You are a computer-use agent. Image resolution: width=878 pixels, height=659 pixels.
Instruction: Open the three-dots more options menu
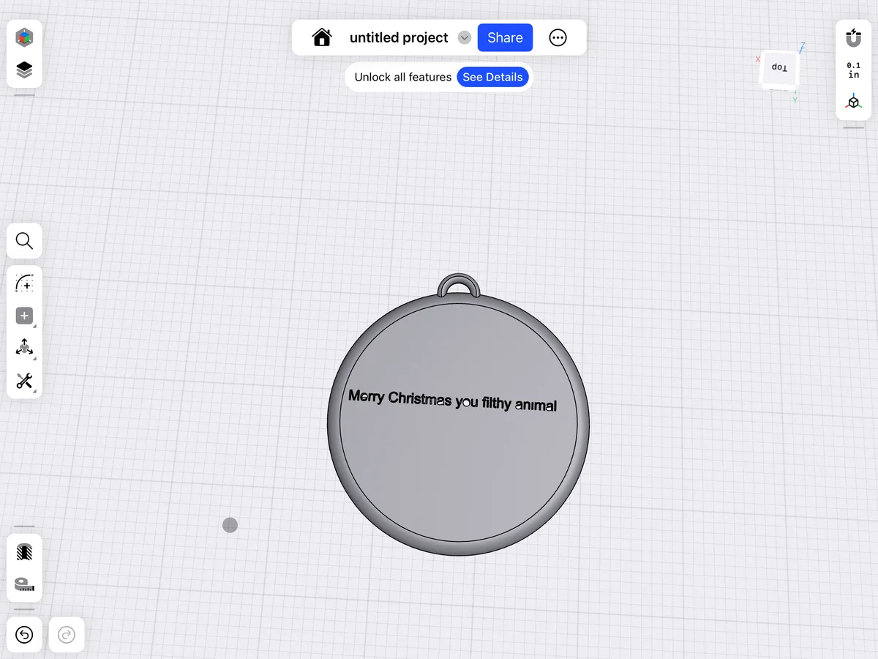tap(558, 38)
